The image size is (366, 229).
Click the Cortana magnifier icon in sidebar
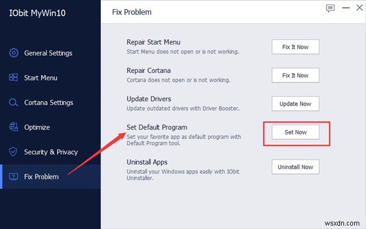coord(14,103)
